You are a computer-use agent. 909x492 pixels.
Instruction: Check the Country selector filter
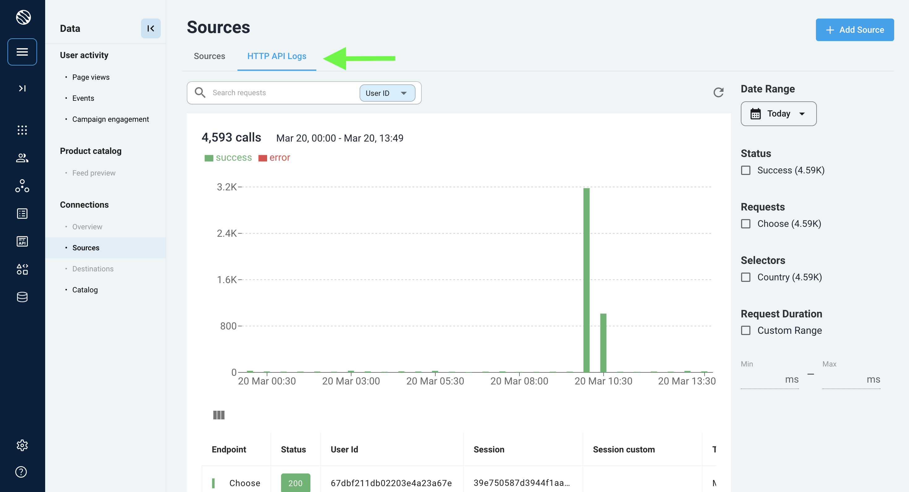click(746, 277)
